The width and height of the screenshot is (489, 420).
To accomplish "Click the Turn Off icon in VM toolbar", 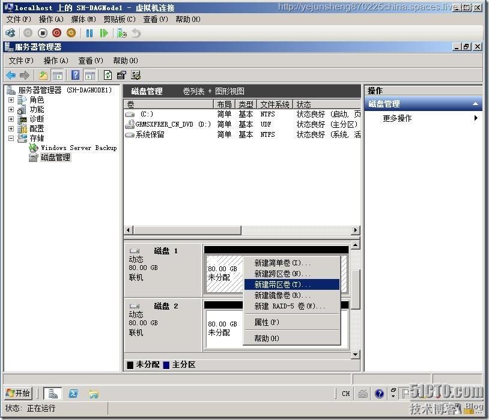I will [43, 33].
